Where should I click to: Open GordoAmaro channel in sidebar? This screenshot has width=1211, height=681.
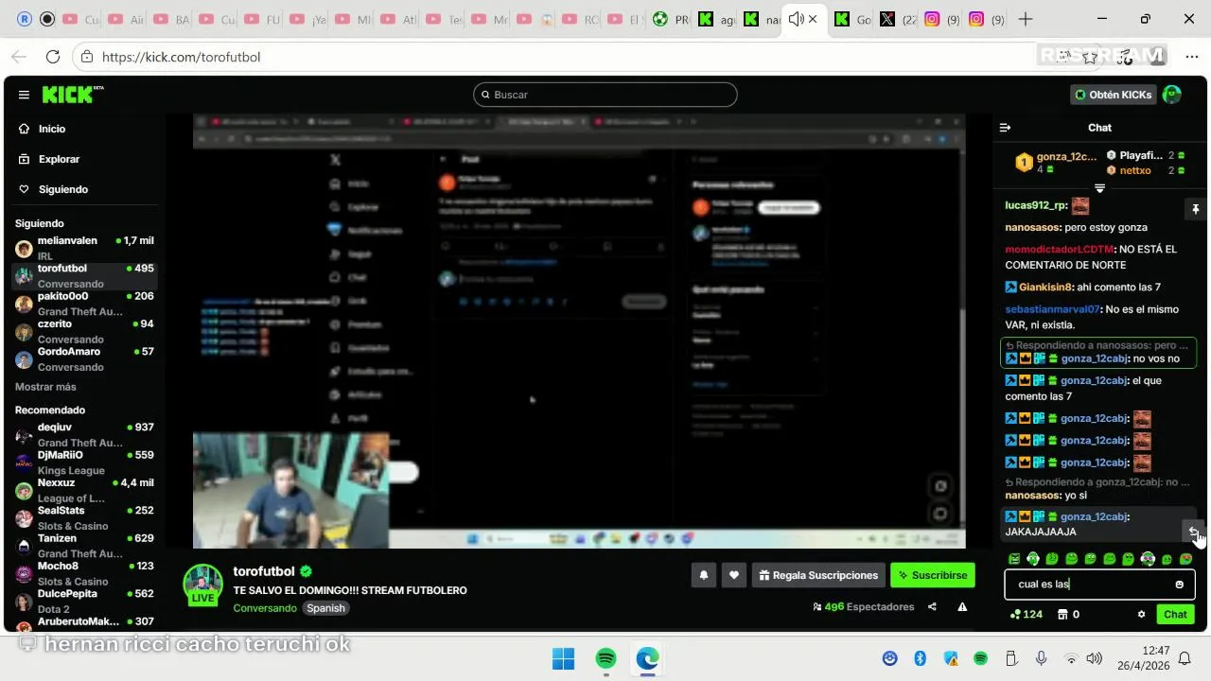pos(85,358)
